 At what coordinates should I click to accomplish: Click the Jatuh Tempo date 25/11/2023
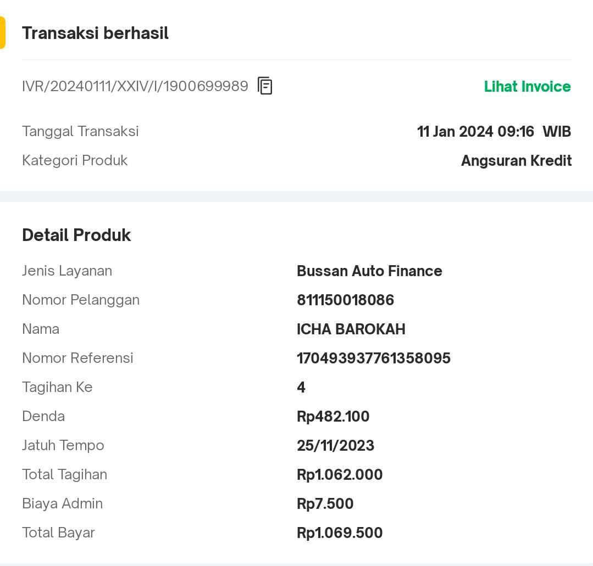(x=335, y=445)
